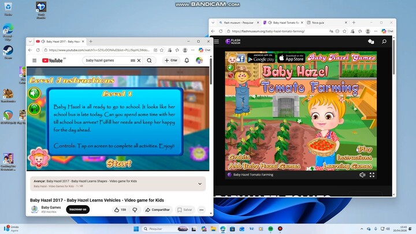
Task: Open more actions menu below the video
Action: tap(202, 210)
